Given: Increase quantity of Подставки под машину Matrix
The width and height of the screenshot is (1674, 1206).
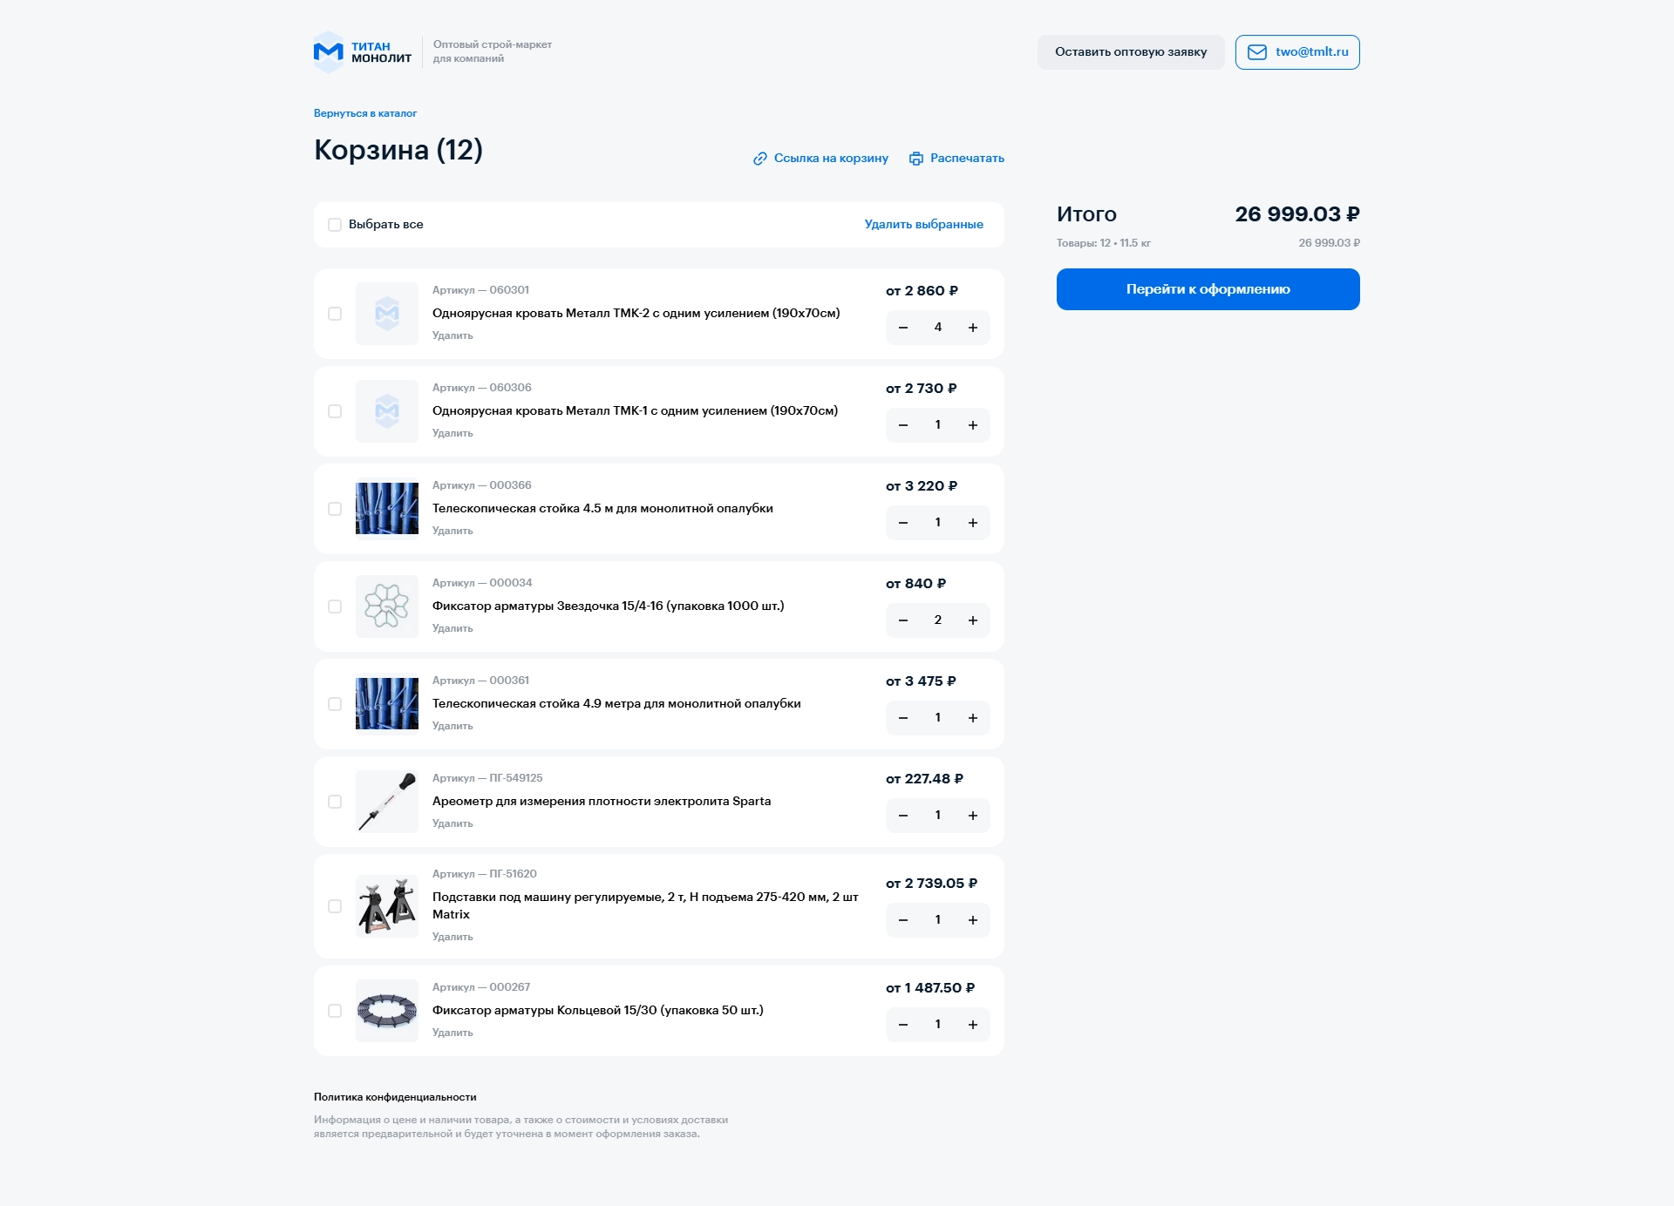Looking at the screenshot, I should [973, 920].
